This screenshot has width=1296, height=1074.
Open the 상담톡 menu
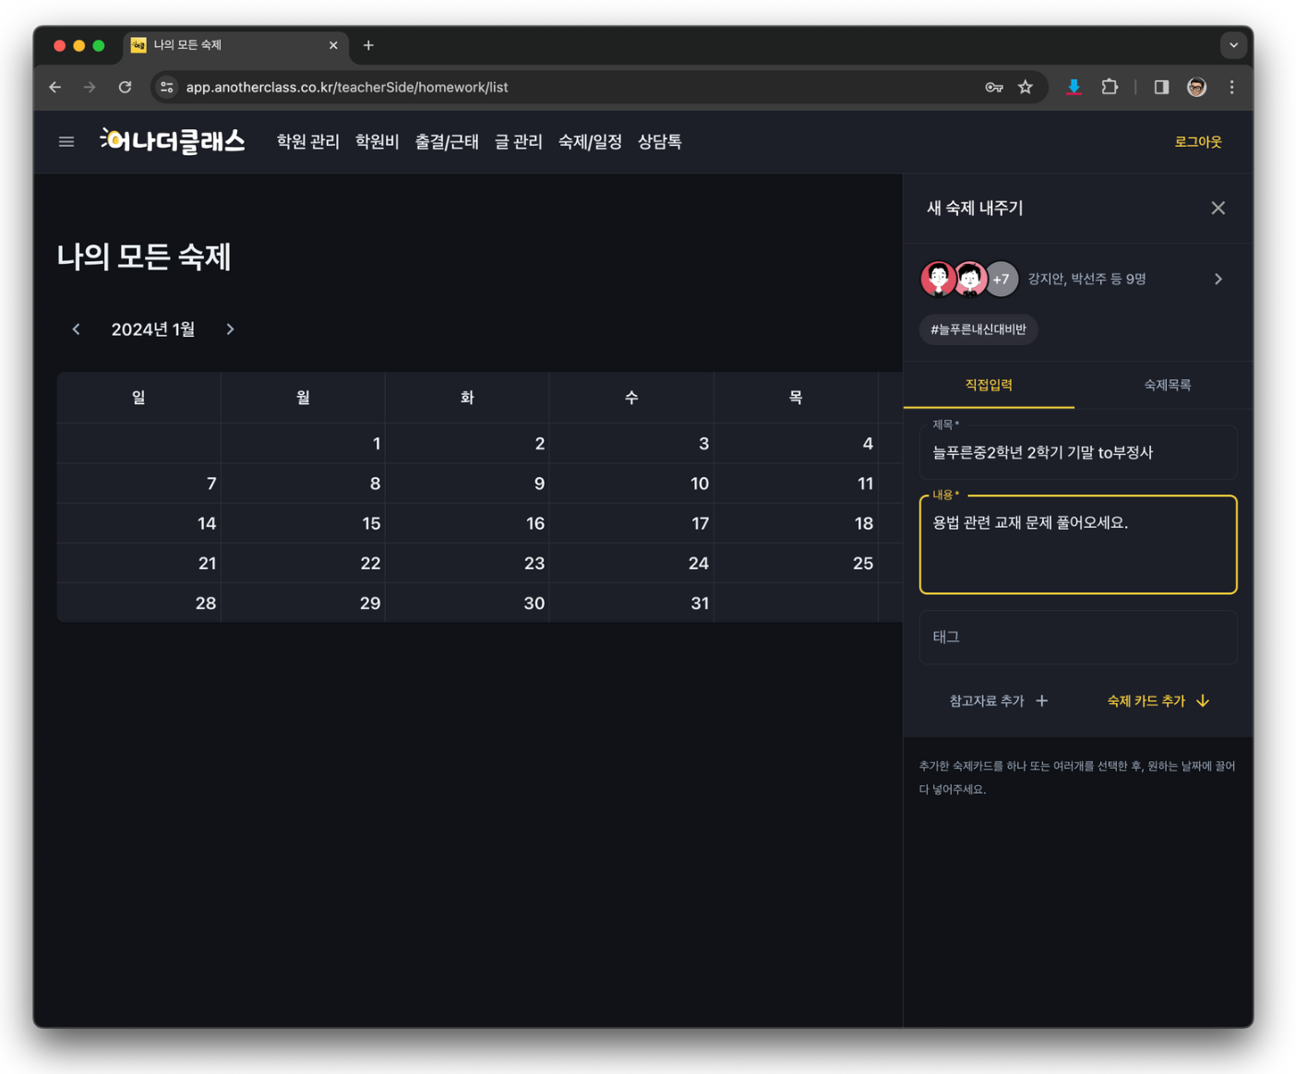click(660, 142)
